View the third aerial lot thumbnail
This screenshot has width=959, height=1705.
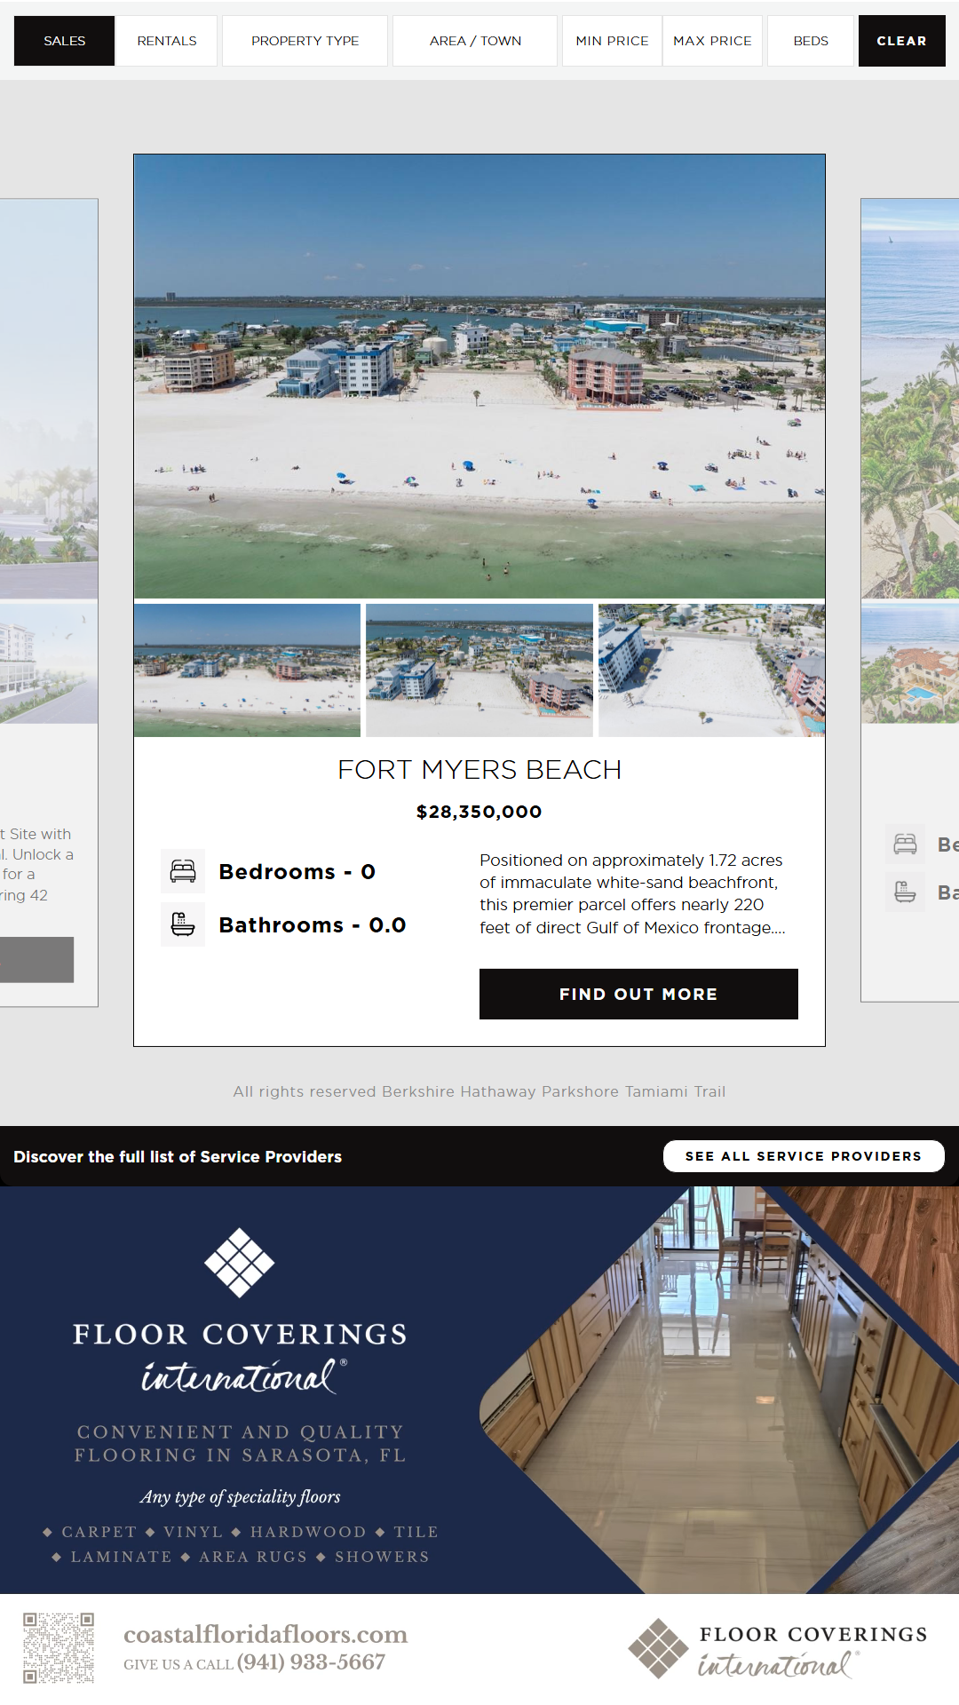pos(711,670)
